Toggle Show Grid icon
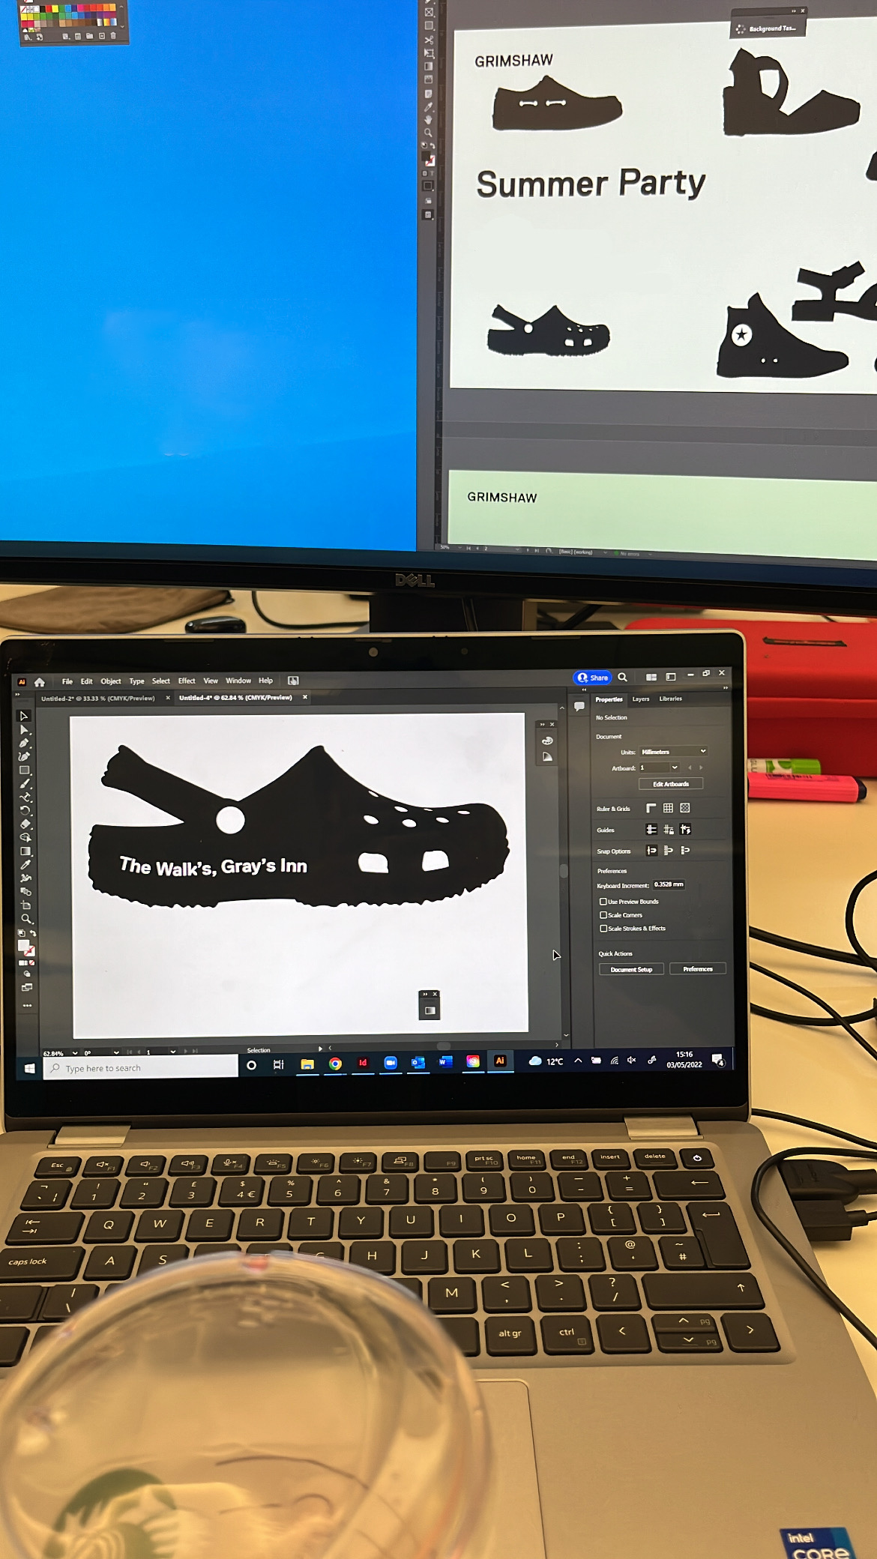Image resolution: width=877 pixels, height=1559 pixels. click(x=668, y=808)
